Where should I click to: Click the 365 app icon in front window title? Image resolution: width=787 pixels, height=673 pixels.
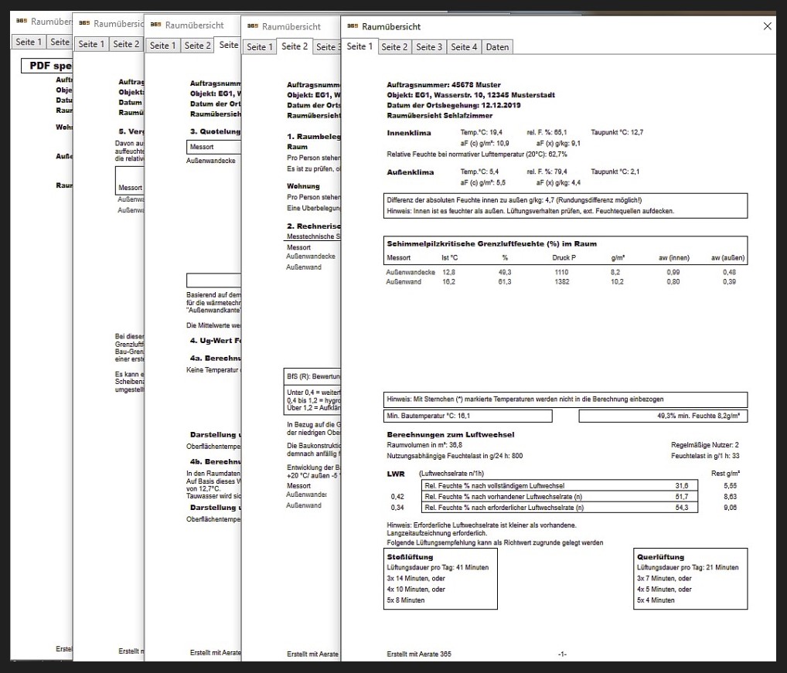coord(353,26)
